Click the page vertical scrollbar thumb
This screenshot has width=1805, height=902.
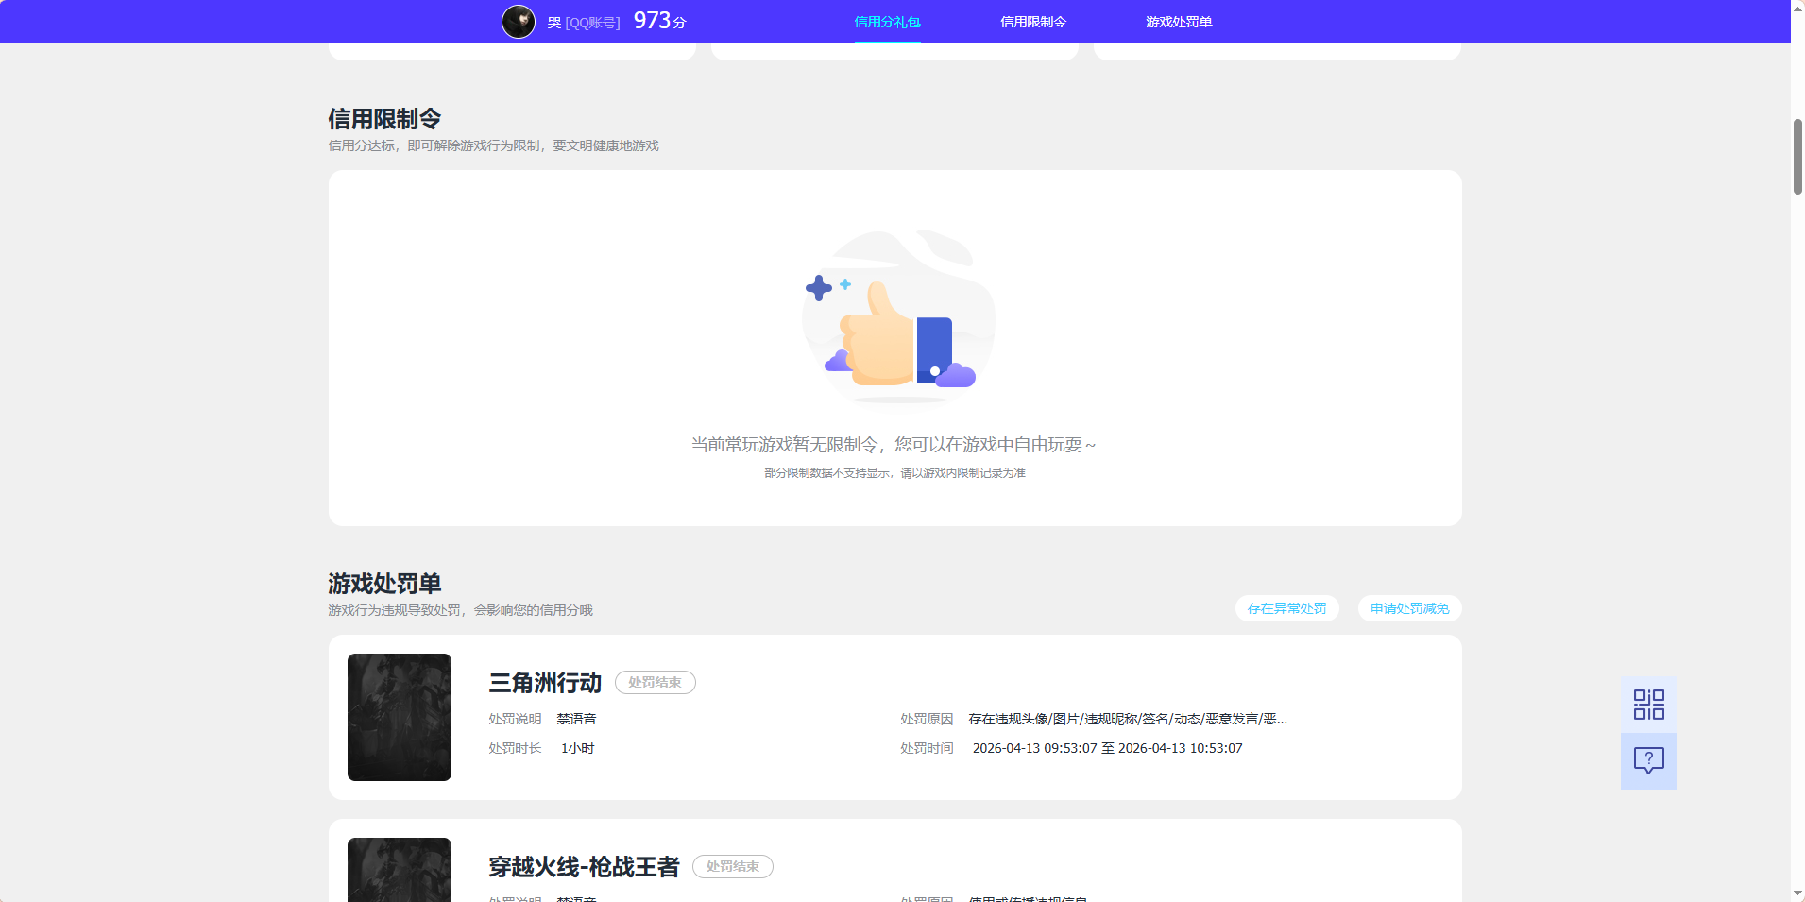coord(1797,157)
